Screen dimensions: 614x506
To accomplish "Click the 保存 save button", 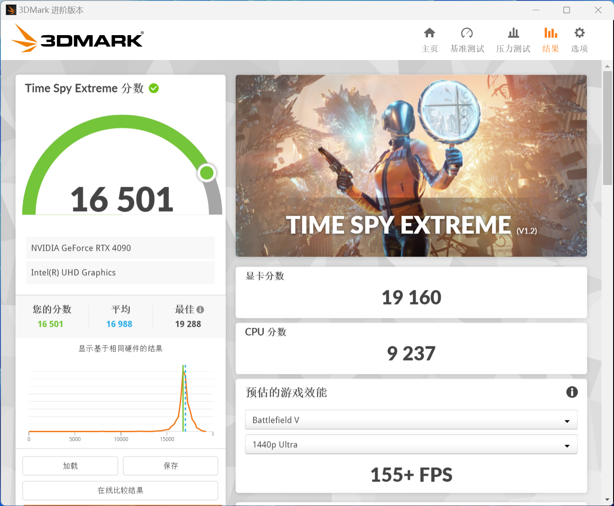I will coord(171,466).
